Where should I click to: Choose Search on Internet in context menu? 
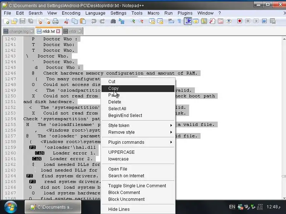pyautogui.click(x=138, y=175)
